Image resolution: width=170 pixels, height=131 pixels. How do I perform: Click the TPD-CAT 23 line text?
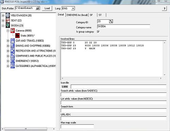(78, 48)
